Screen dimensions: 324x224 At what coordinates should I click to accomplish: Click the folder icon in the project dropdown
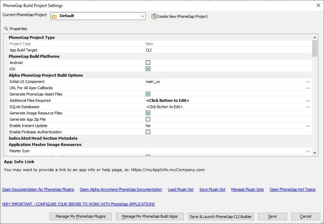coord(54,16)
